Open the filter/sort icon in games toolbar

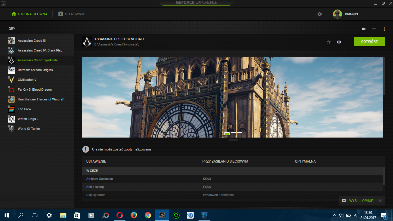tap(374, 29)
